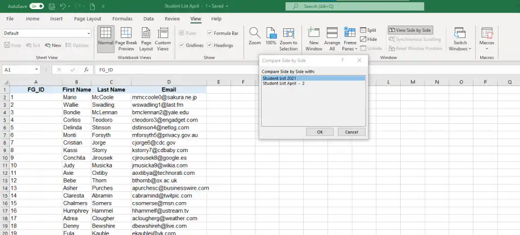Select column D header

169,82
